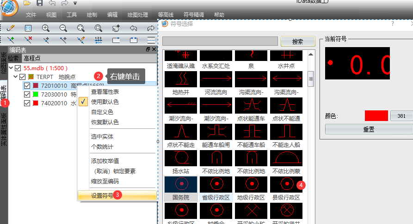Click the zoom in magnifier icon
The image size is (413, 224).
click(46, 28)
